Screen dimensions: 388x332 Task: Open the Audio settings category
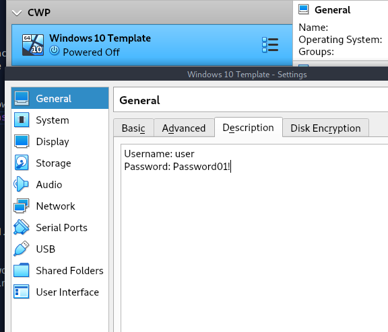click(60, 184)
